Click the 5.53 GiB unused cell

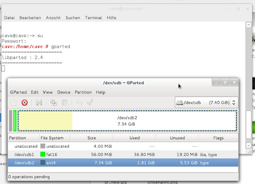click(188, 163)
